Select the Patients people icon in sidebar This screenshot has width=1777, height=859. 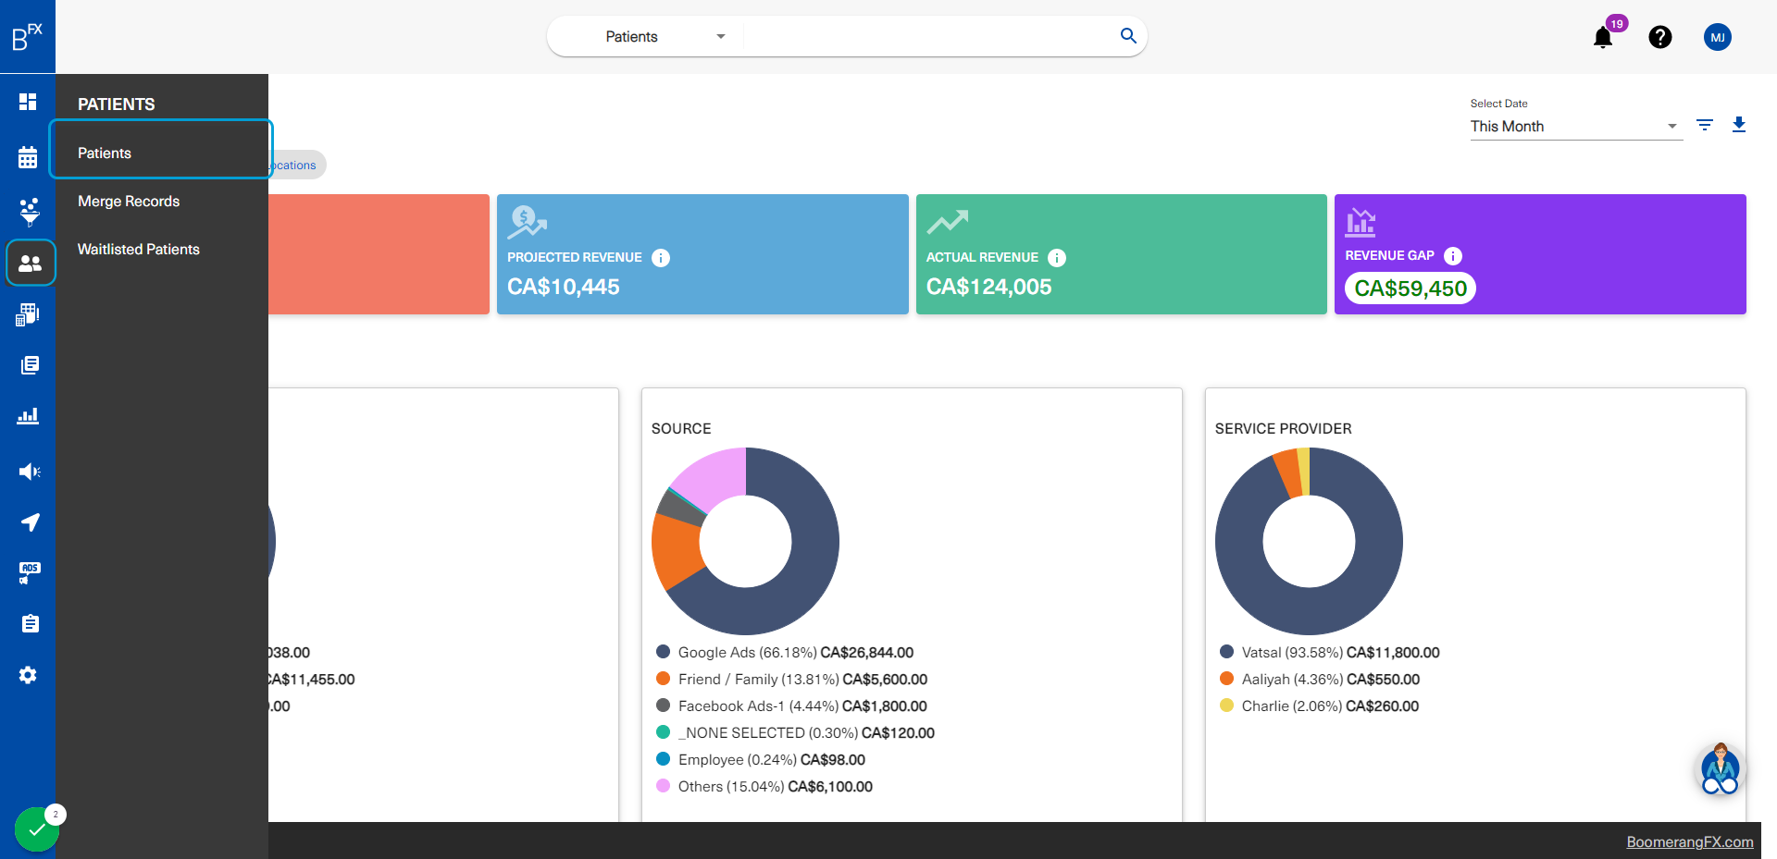(31, 264)
